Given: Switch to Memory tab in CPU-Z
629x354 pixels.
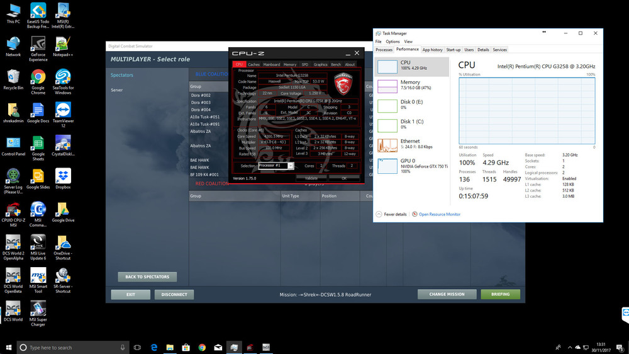Looking at the screenshot, I should (289, 64).
